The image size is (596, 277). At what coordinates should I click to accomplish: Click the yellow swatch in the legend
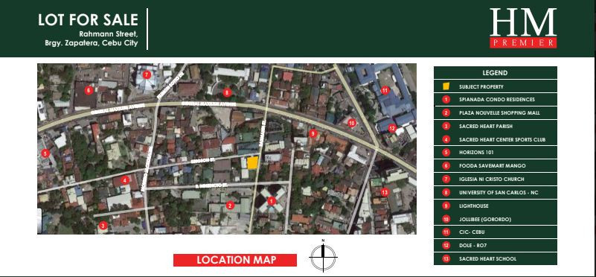pyautogui.click(x=446, y=86)
